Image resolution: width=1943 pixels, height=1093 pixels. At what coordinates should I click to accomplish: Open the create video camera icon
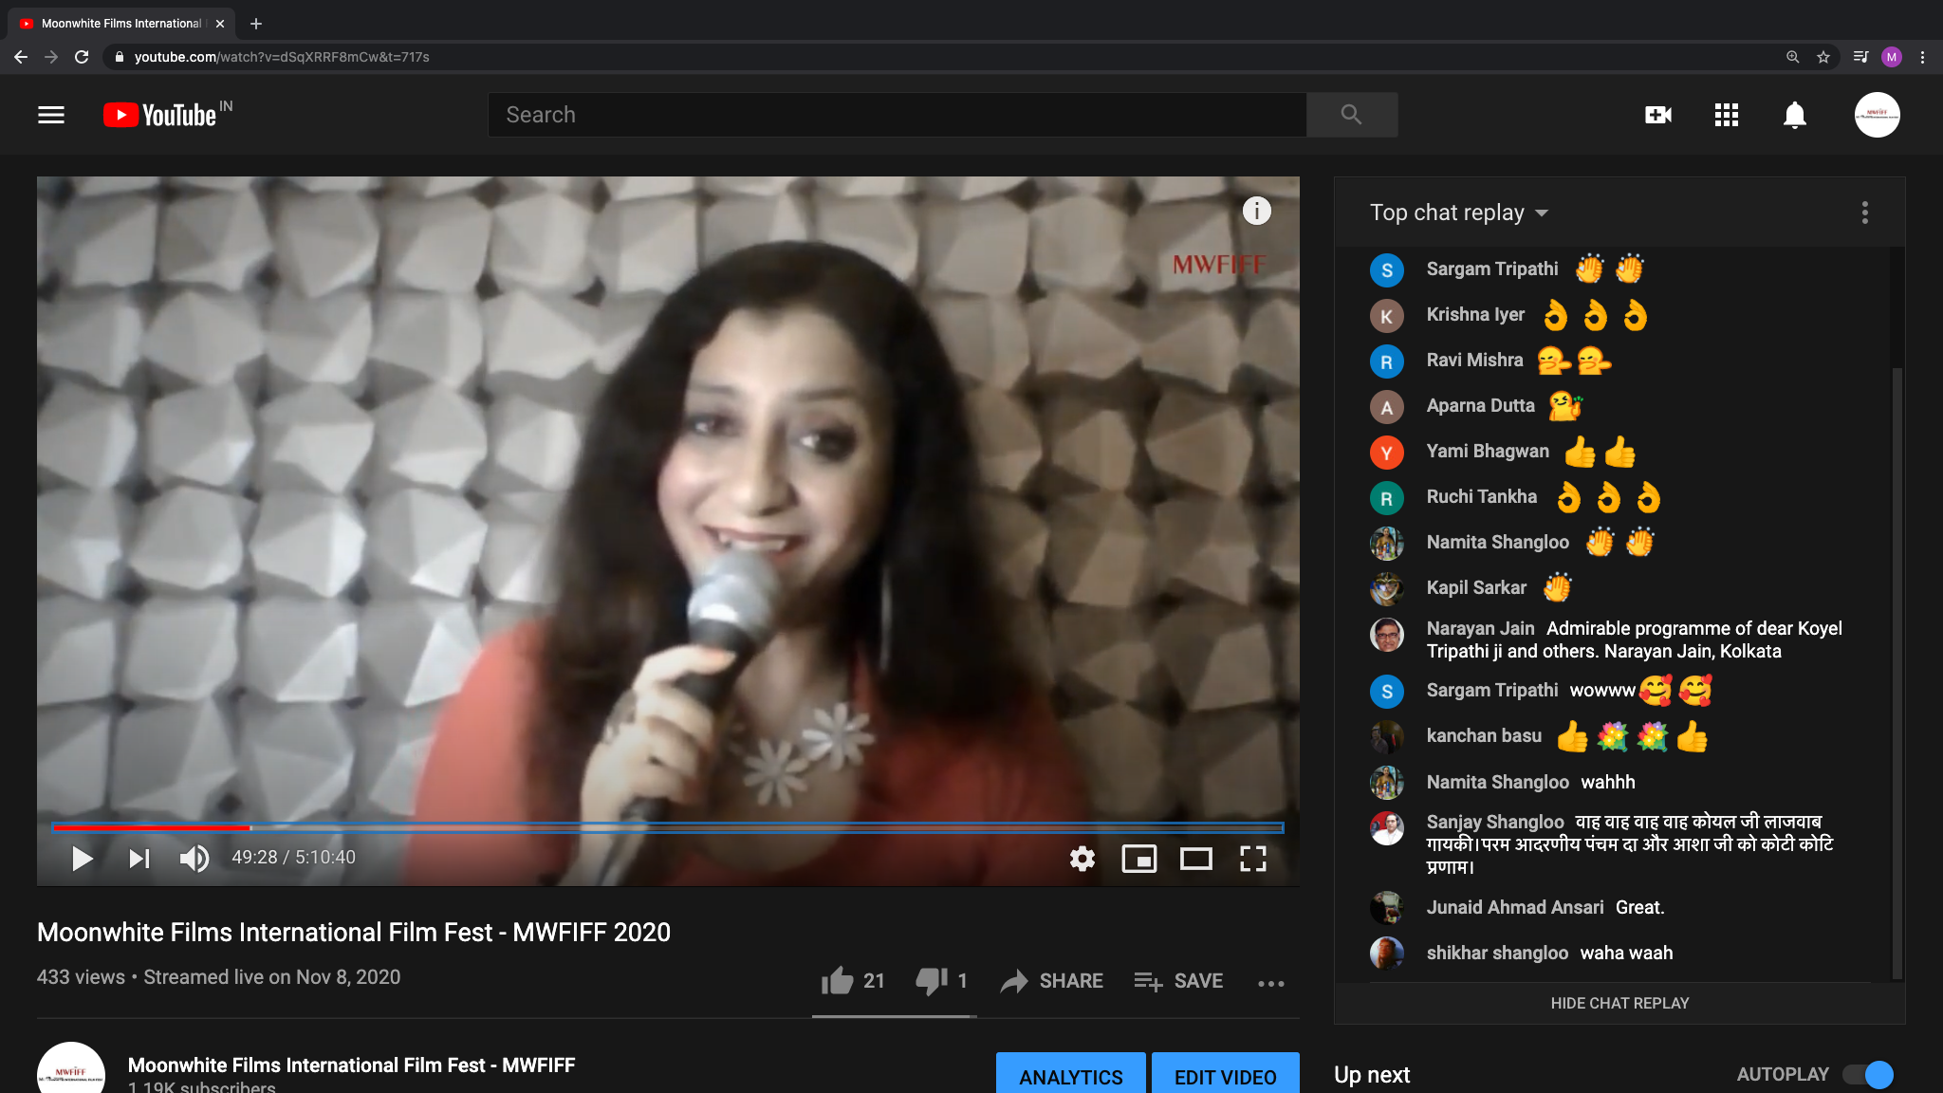pyautogui.click(x=1658, y=115)
